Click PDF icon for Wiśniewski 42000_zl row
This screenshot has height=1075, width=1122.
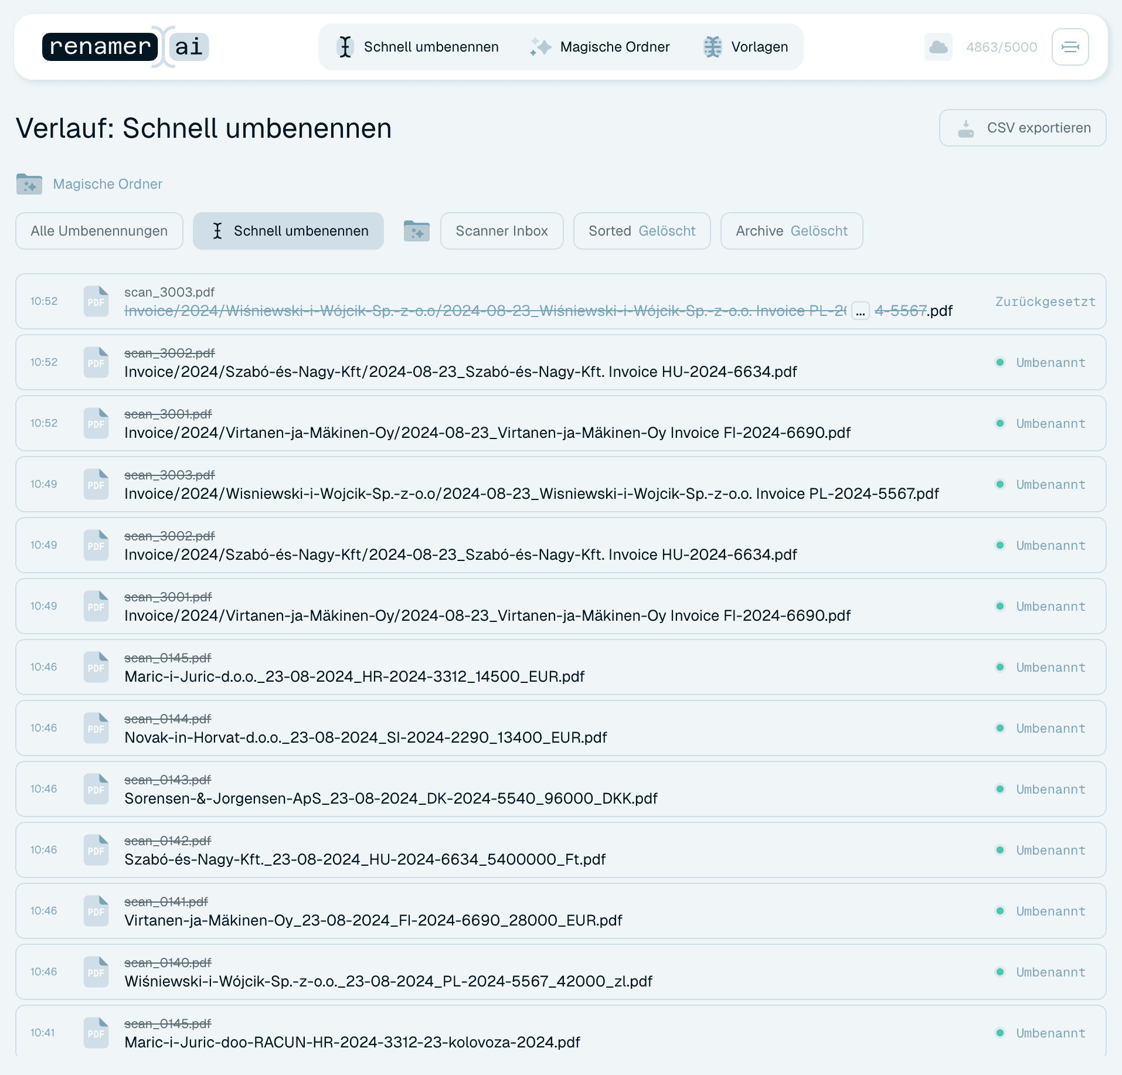[96, 972]
